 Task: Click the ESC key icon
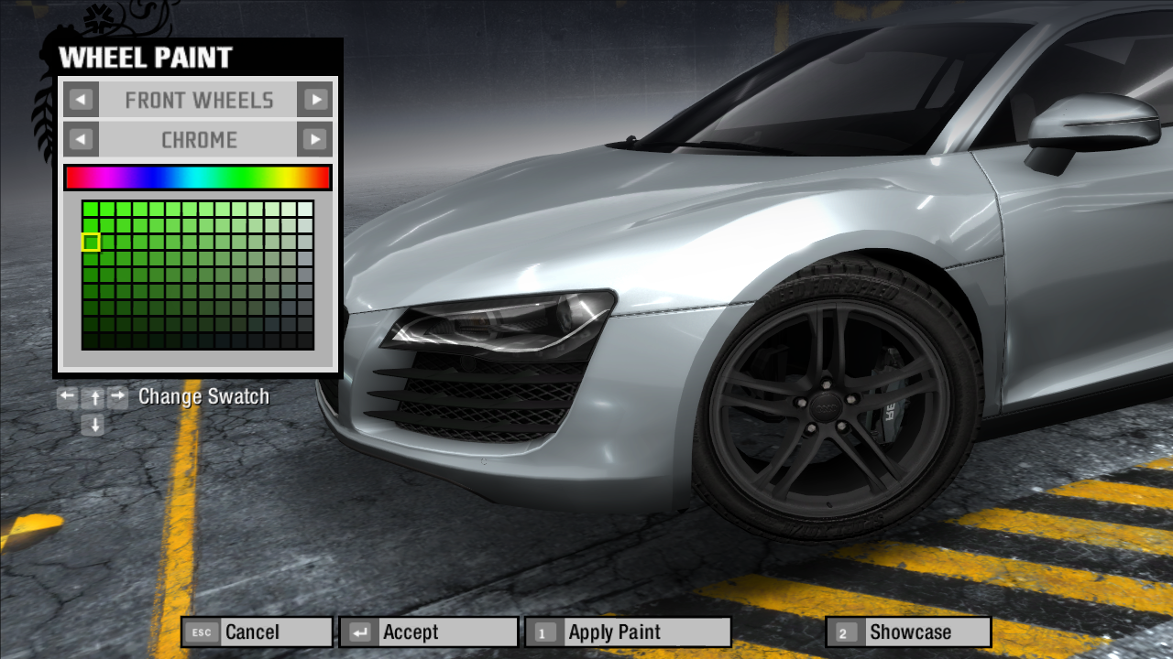click(203, 632)
